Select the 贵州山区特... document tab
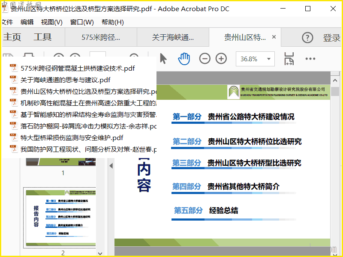This screenshot has width=343, height=257. point(245,37)
